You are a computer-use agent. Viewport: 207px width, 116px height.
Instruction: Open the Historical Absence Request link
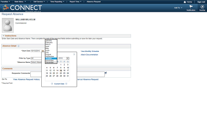(x=88, y=80)
